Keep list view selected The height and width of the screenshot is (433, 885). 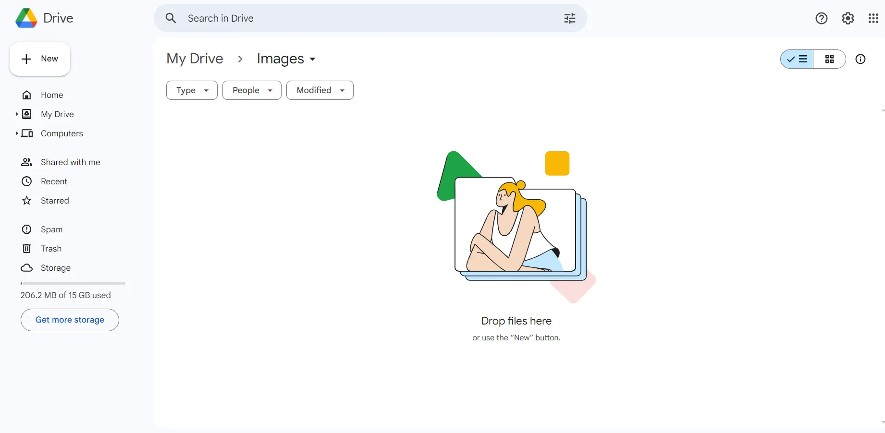(x=797, y=59)
